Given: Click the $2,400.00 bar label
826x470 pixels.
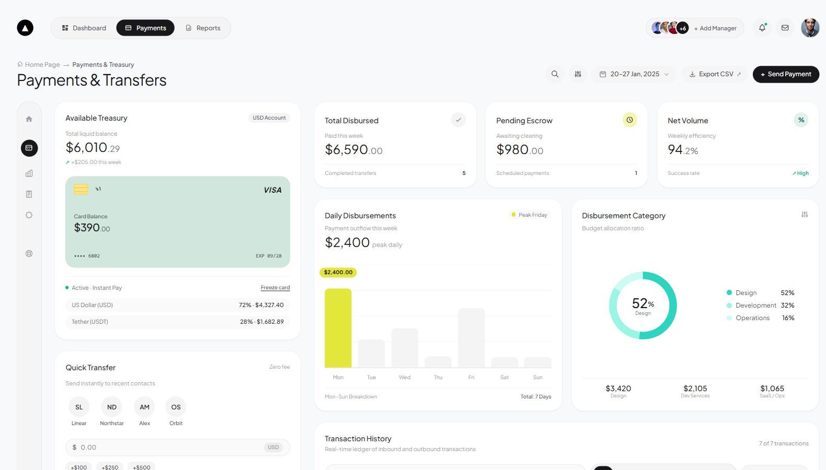Looking at the screenshot, I should (x=338, y=273).
